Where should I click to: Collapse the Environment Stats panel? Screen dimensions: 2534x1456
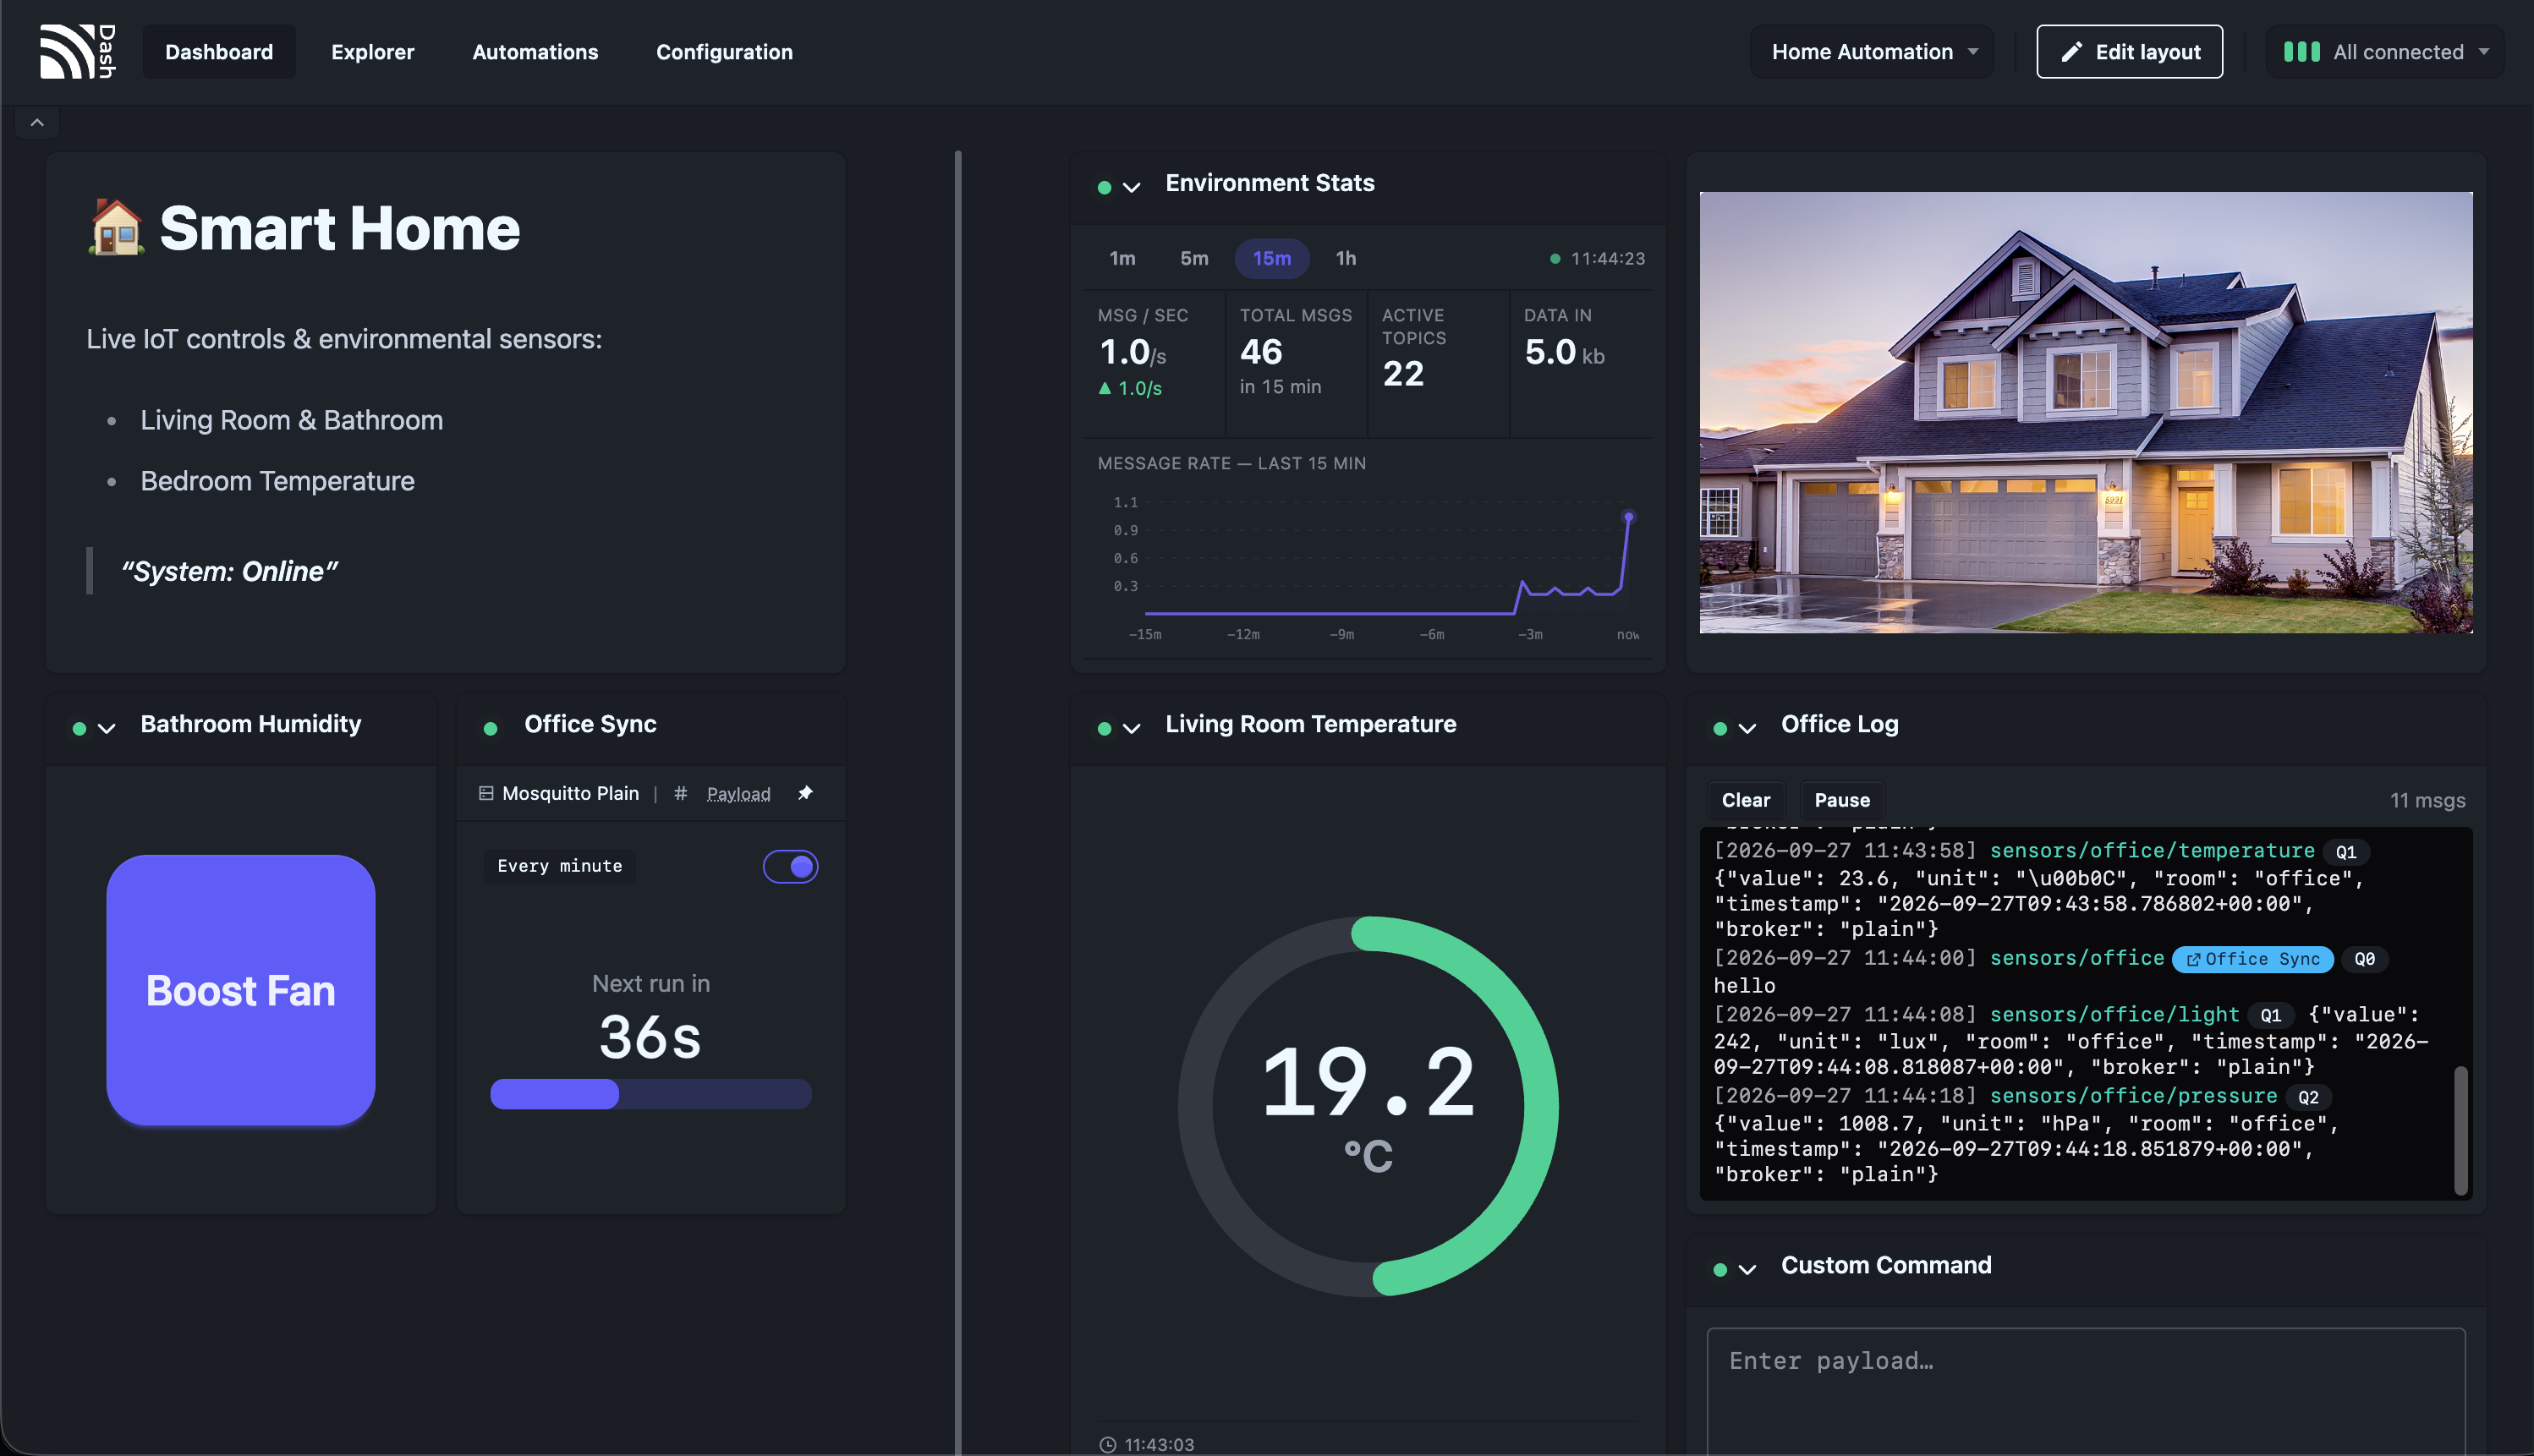pos(1132,187)
